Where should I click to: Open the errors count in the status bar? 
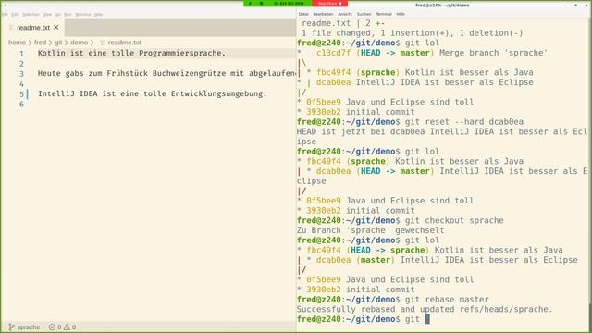(x=55, y=327)
